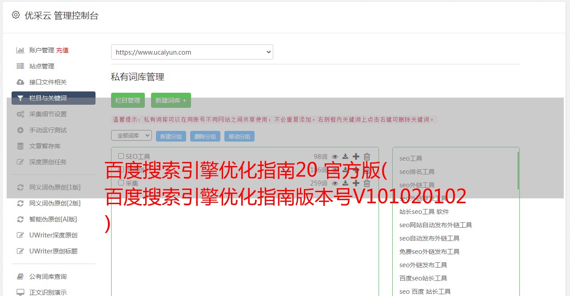The height and width of the screenshot is (296, 570).
Task: Click the database icon for 文章暂存库
Action: tap(20, 146)
